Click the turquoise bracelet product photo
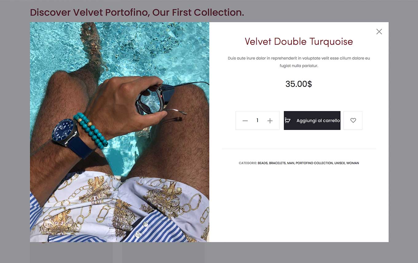 120,132
